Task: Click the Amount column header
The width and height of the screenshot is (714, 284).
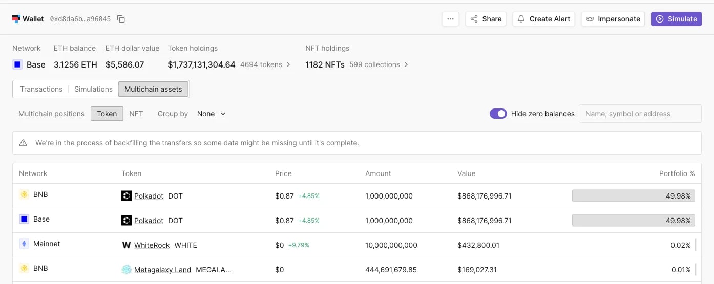Action: [x=378, y=173]
